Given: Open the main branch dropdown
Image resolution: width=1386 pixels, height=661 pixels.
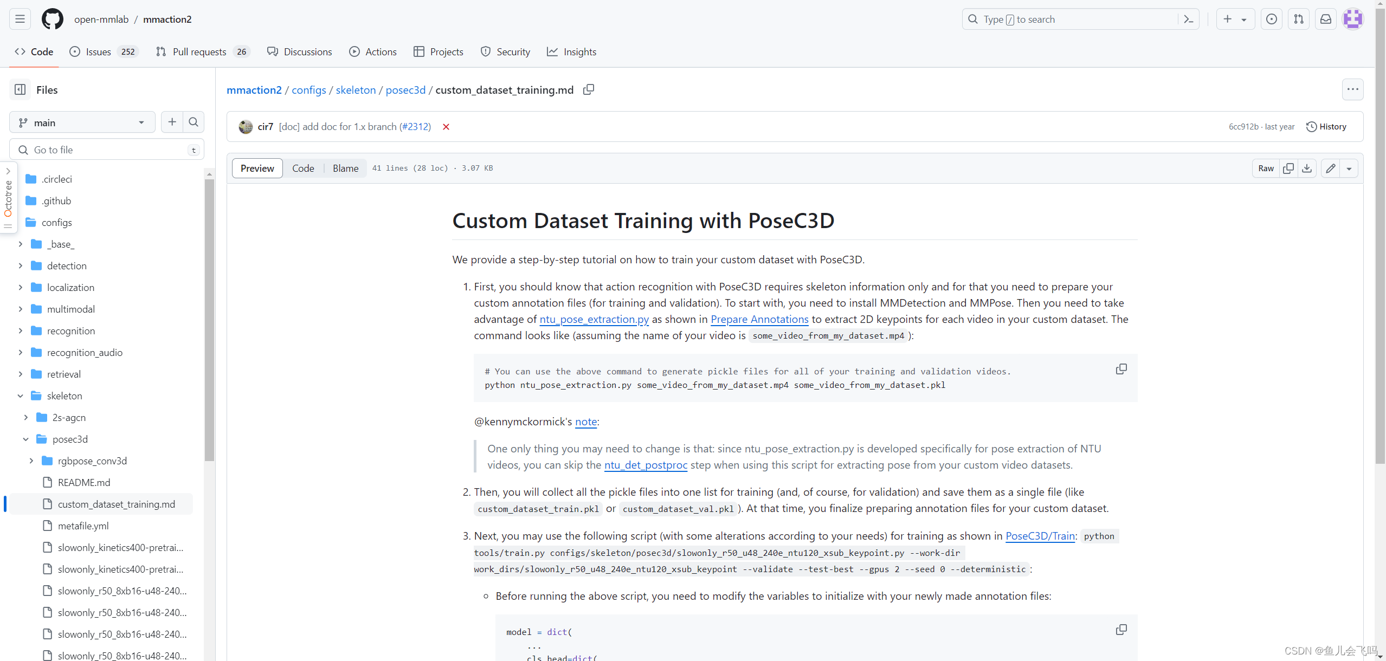Looking at the screenshot, I should click(x=82, y=122).
